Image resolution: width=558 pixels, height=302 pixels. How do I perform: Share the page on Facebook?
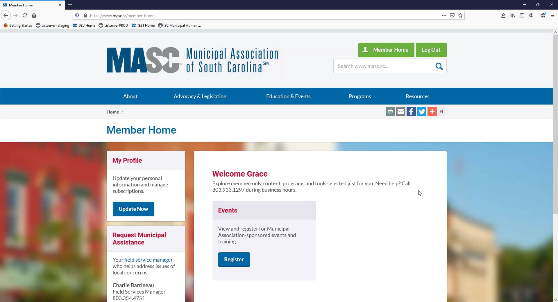coord(411,111)
